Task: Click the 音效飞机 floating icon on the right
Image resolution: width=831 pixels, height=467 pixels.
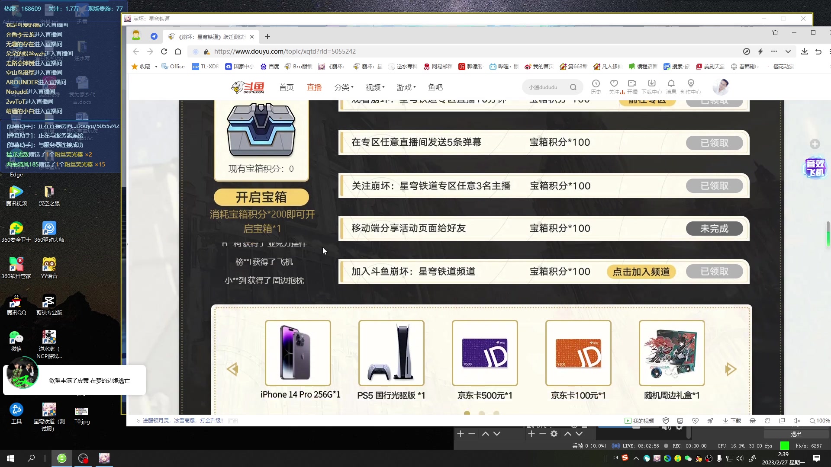Action: point(815,168)
